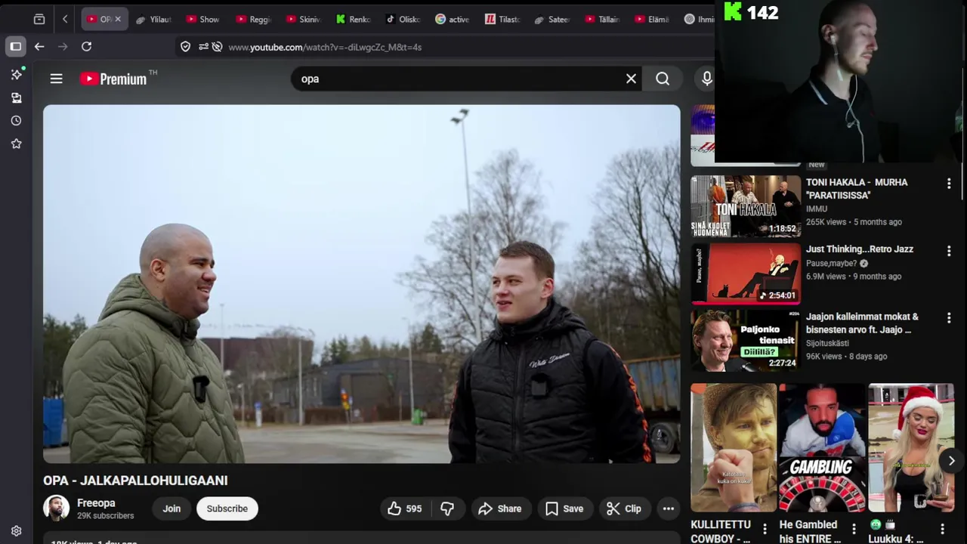Click the address bar URL

tap(325, 47)
